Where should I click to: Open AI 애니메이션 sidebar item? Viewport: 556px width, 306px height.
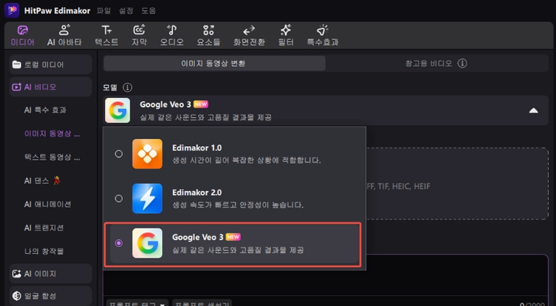pos(48,204)
